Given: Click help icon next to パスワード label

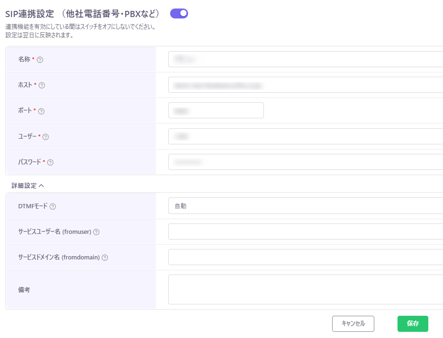Looking at the screenshot, I should point(50,162).
